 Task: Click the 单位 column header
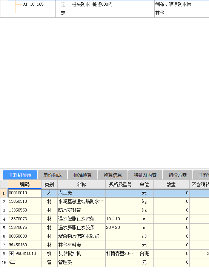point(144,184)
